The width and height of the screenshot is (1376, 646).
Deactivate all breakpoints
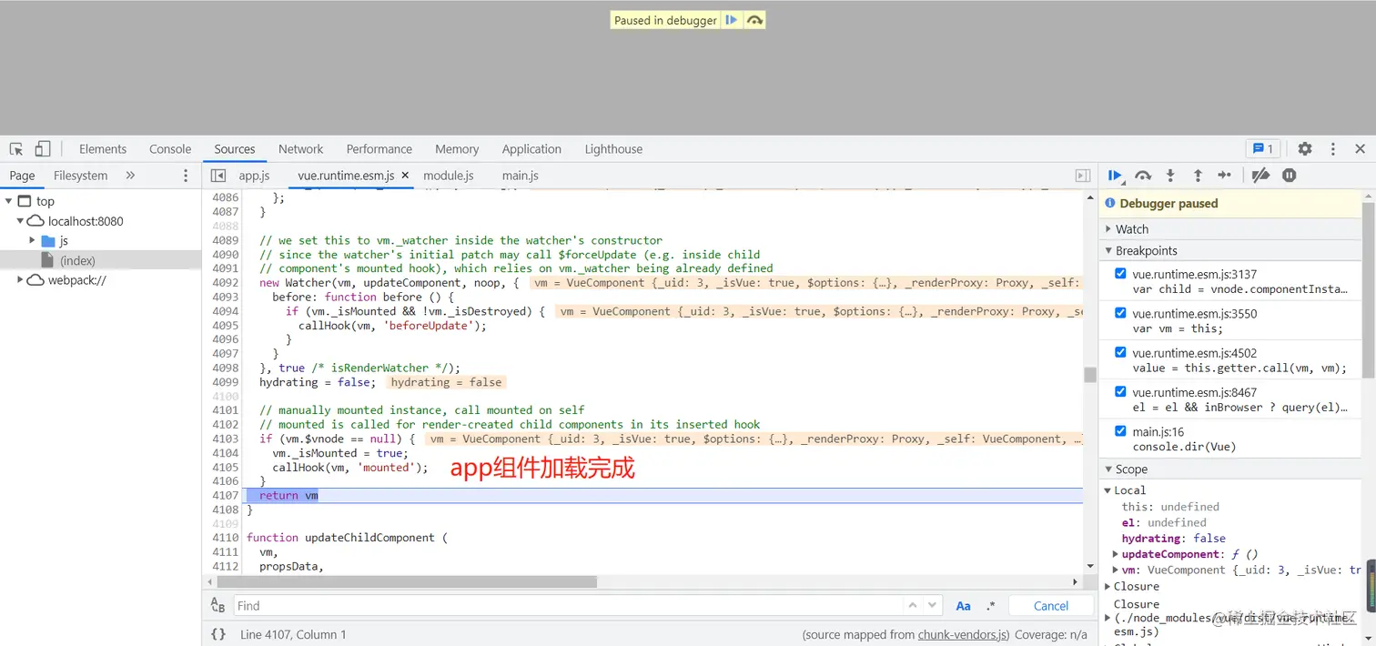[x=1260, y=176]
